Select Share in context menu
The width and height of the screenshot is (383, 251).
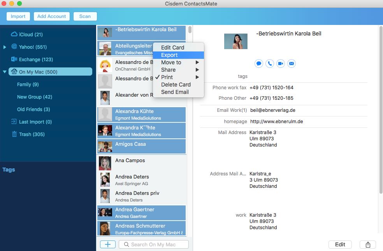pyautogui.click(x=178, y=70)
